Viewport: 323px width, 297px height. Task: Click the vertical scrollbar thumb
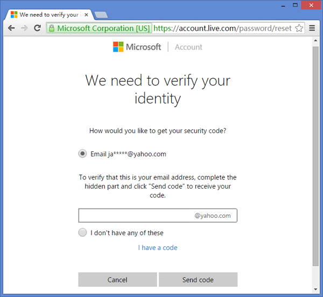pos(315,156)
